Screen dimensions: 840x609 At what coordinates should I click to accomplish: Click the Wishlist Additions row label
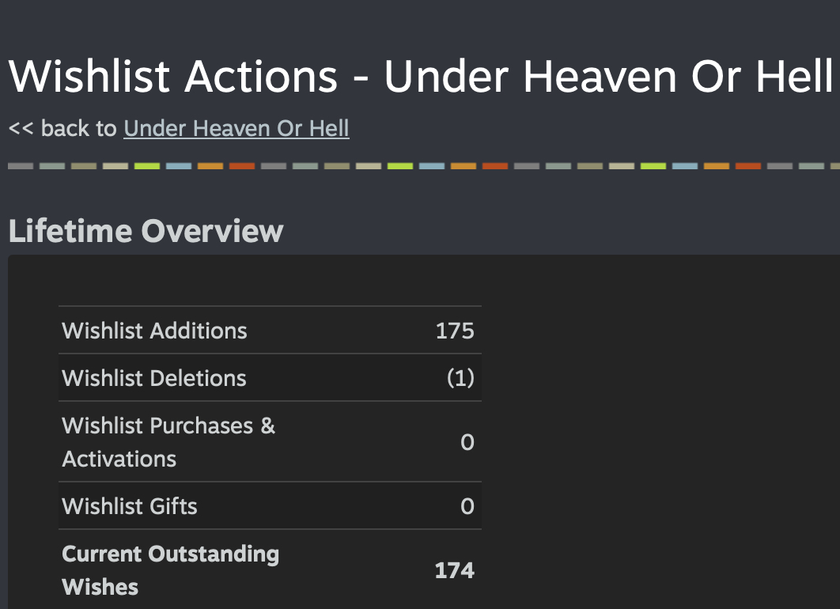pyautogui.click(x=154, y=331)
